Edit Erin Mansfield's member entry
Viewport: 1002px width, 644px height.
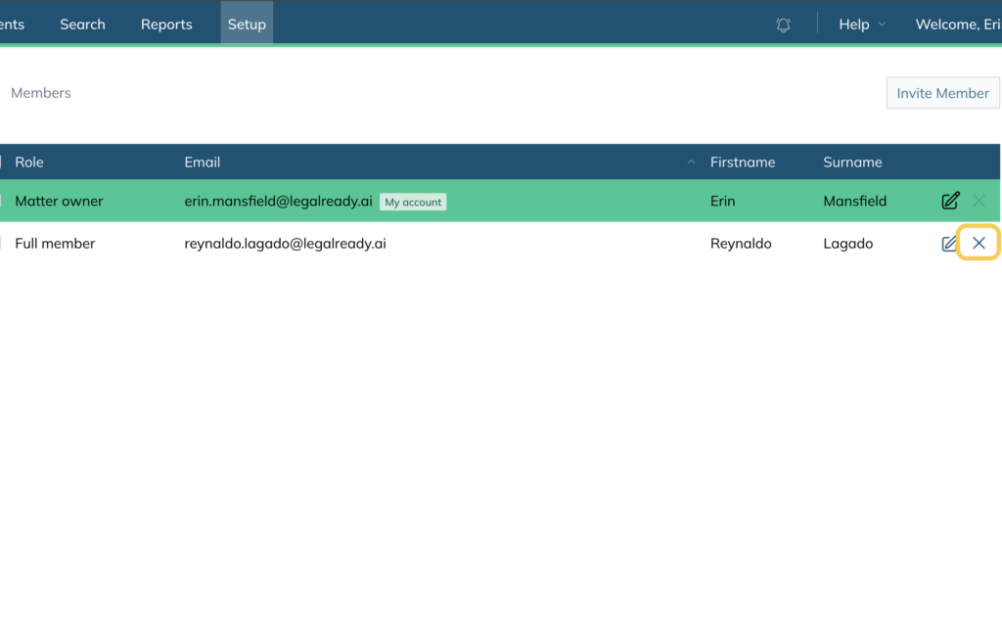950,201
